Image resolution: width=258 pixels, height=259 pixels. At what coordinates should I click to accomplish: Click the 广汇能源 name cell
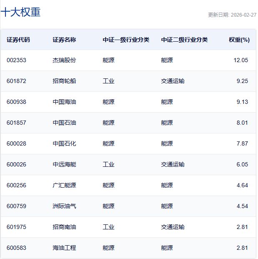[x=64, y=185]
